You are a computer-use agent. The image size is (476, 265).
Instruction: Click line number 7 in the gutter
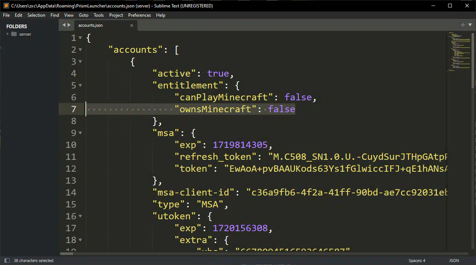[x=73, y=109]
